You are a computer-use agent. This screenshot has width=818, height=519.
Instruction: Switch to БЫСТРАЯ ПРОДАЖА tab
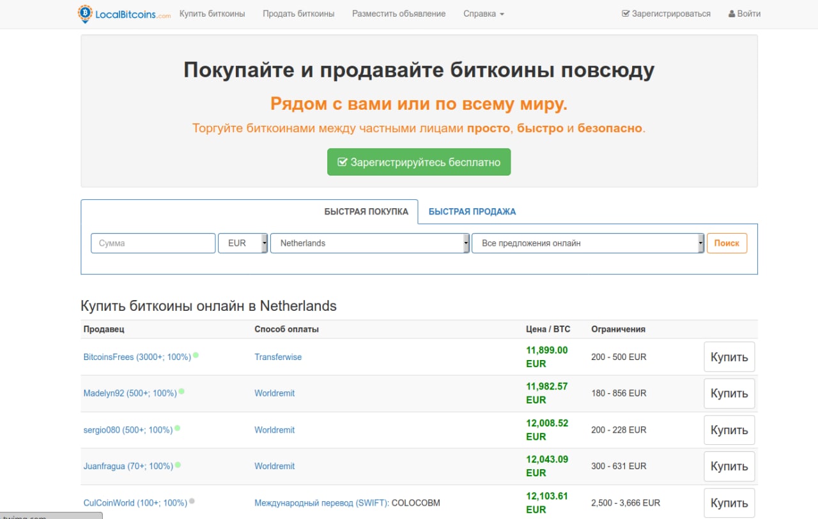tap(472, 212)
